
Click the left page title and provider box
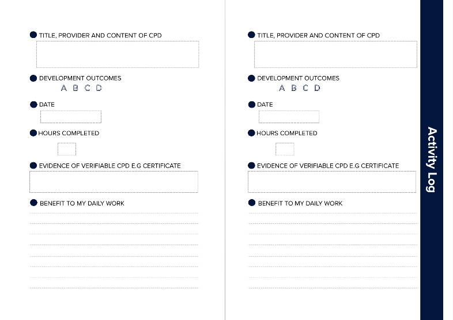coord(118,54)
